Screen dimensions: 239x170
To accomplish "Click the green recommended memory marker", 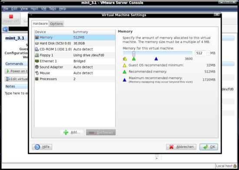I will pos(134,59).
